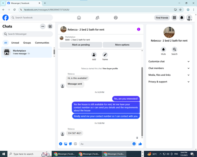Click the Windows taskbar search box
This screenshot has width=197, height=157.
[x=30, y=154]
